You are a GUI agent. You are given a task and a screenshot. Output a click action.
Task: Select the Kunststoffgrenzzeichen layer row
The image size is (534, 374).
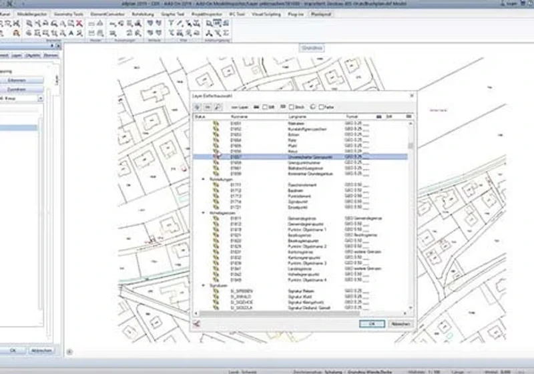300,129
